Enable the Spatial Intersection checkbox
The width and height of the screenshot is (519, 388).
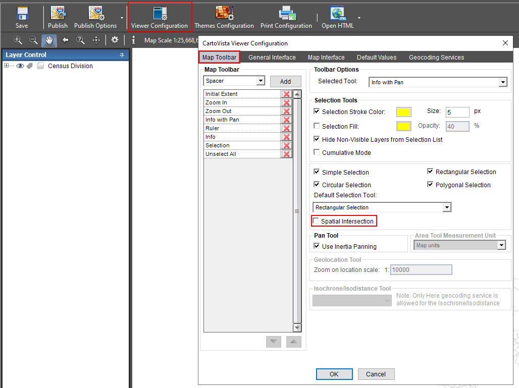pos(317,220)
